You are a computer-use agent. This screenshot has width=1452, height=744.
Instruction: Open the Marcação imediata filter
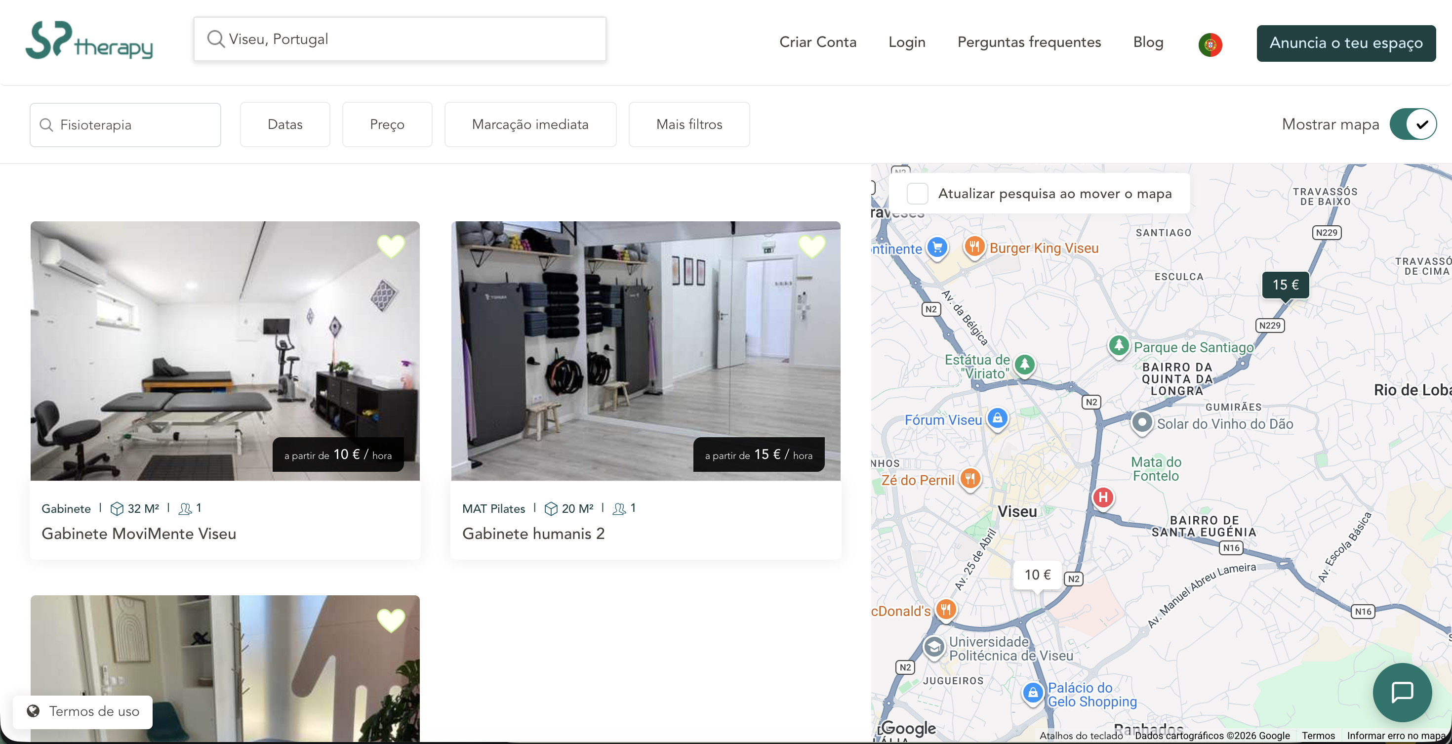point(530,124)
